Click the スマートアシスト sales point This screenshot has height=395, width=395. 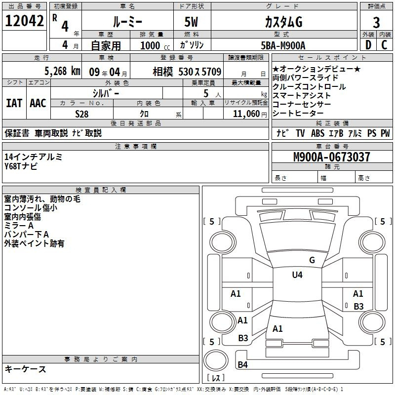pos(302,95)
